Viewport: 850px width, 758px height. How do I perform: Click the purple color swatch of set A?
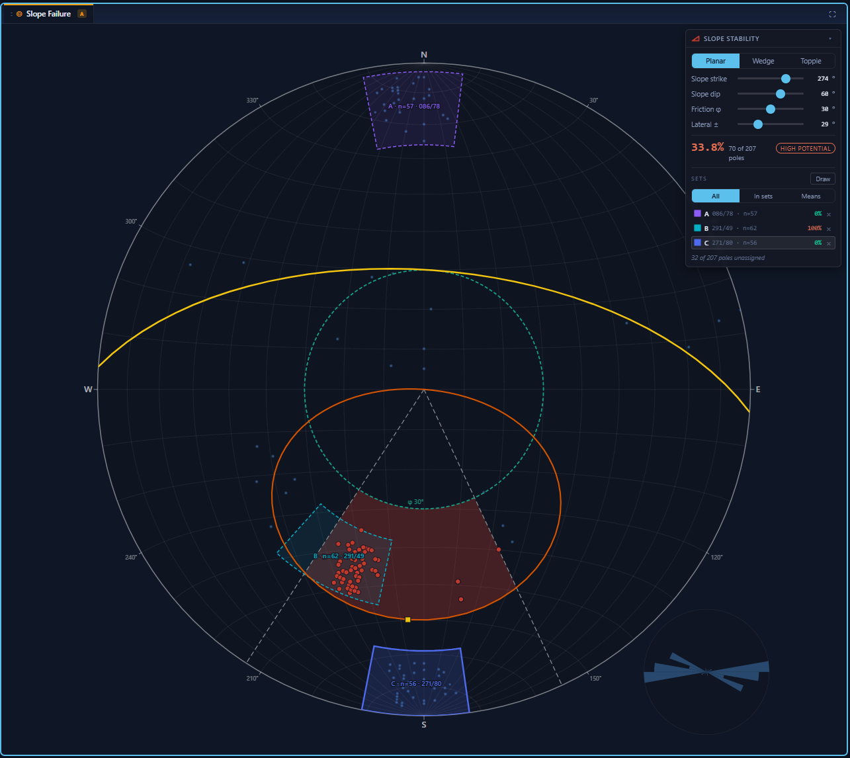697,214
